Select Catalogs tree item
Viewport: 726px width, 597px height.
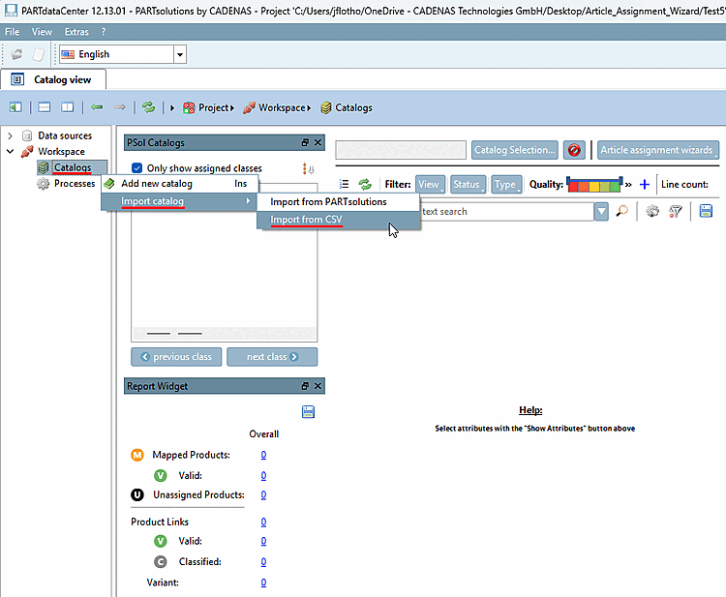73,167
